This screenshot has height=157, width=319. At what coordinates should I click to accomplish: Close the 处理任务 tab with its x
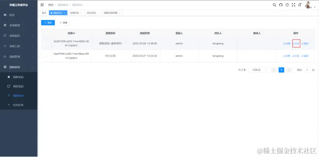tap(81, 13)
